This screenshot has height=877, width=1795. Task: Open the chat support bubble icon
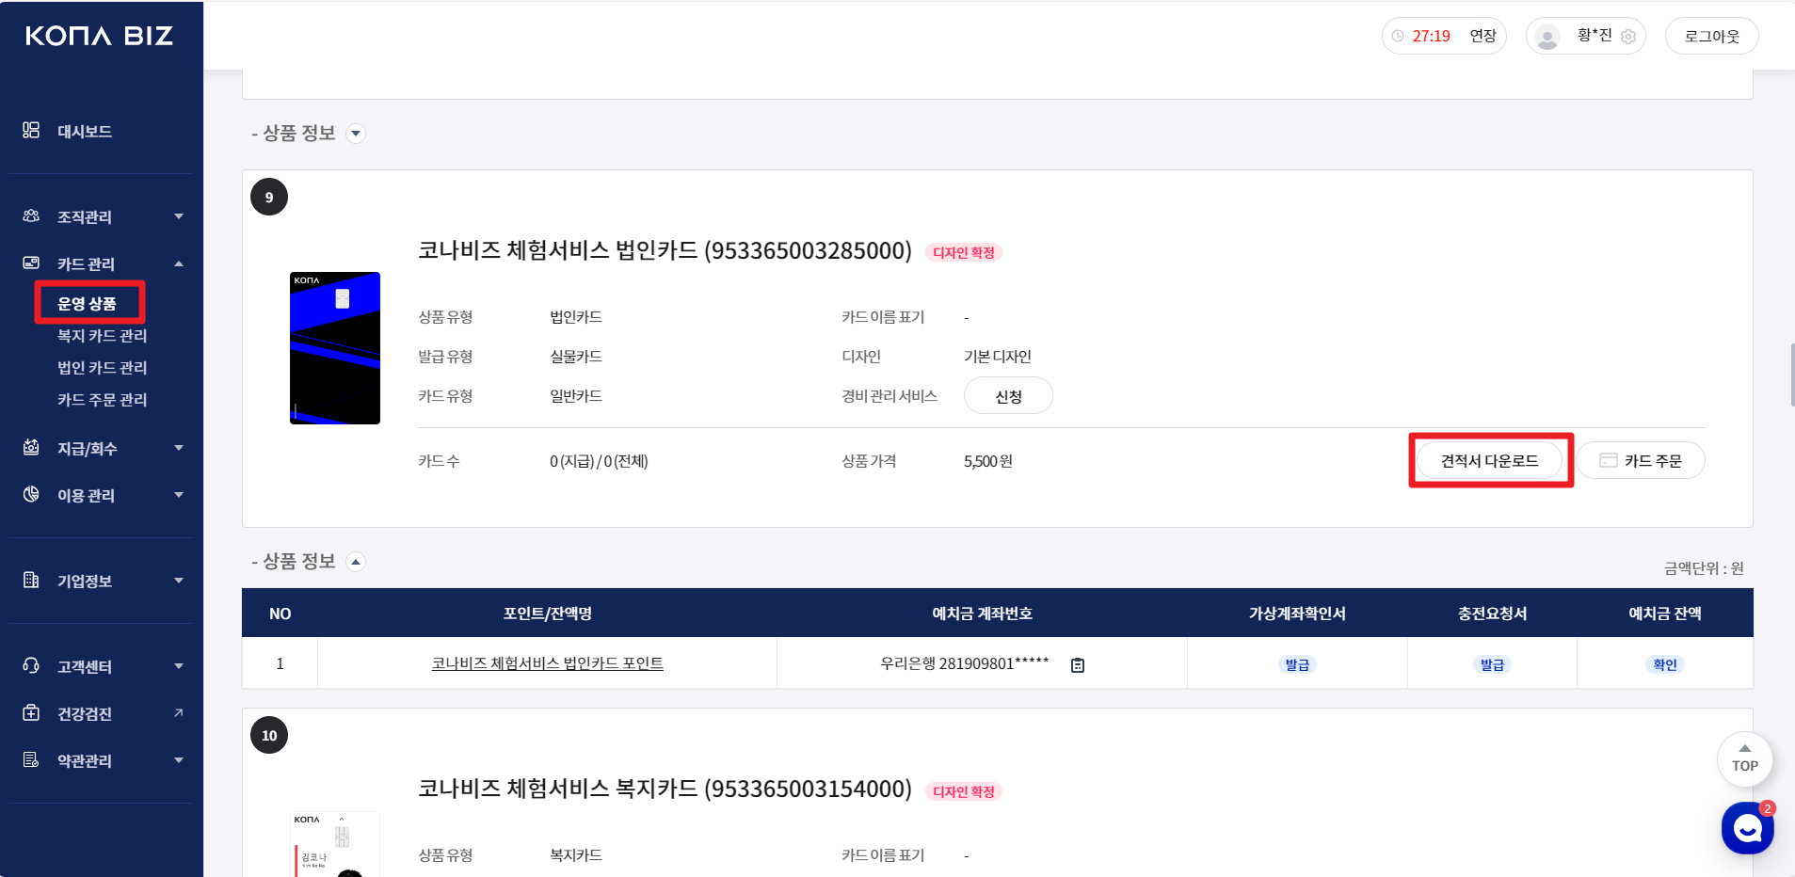[1747, 828]
